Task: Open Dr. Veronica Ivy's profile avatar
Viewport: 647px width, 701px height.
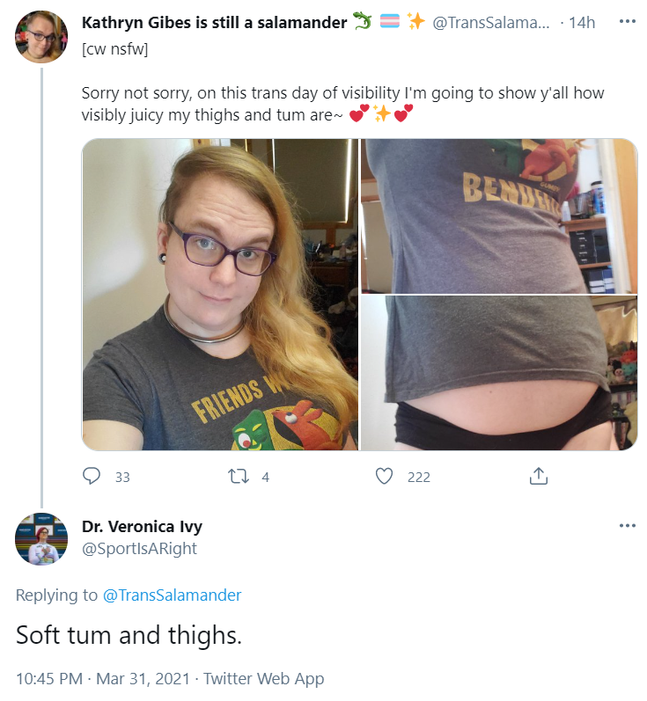Action: click(41, 538)
